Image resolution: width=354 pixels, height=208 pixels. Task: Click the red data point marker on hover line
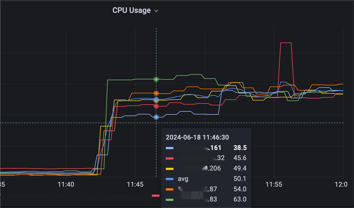point(156,106)
